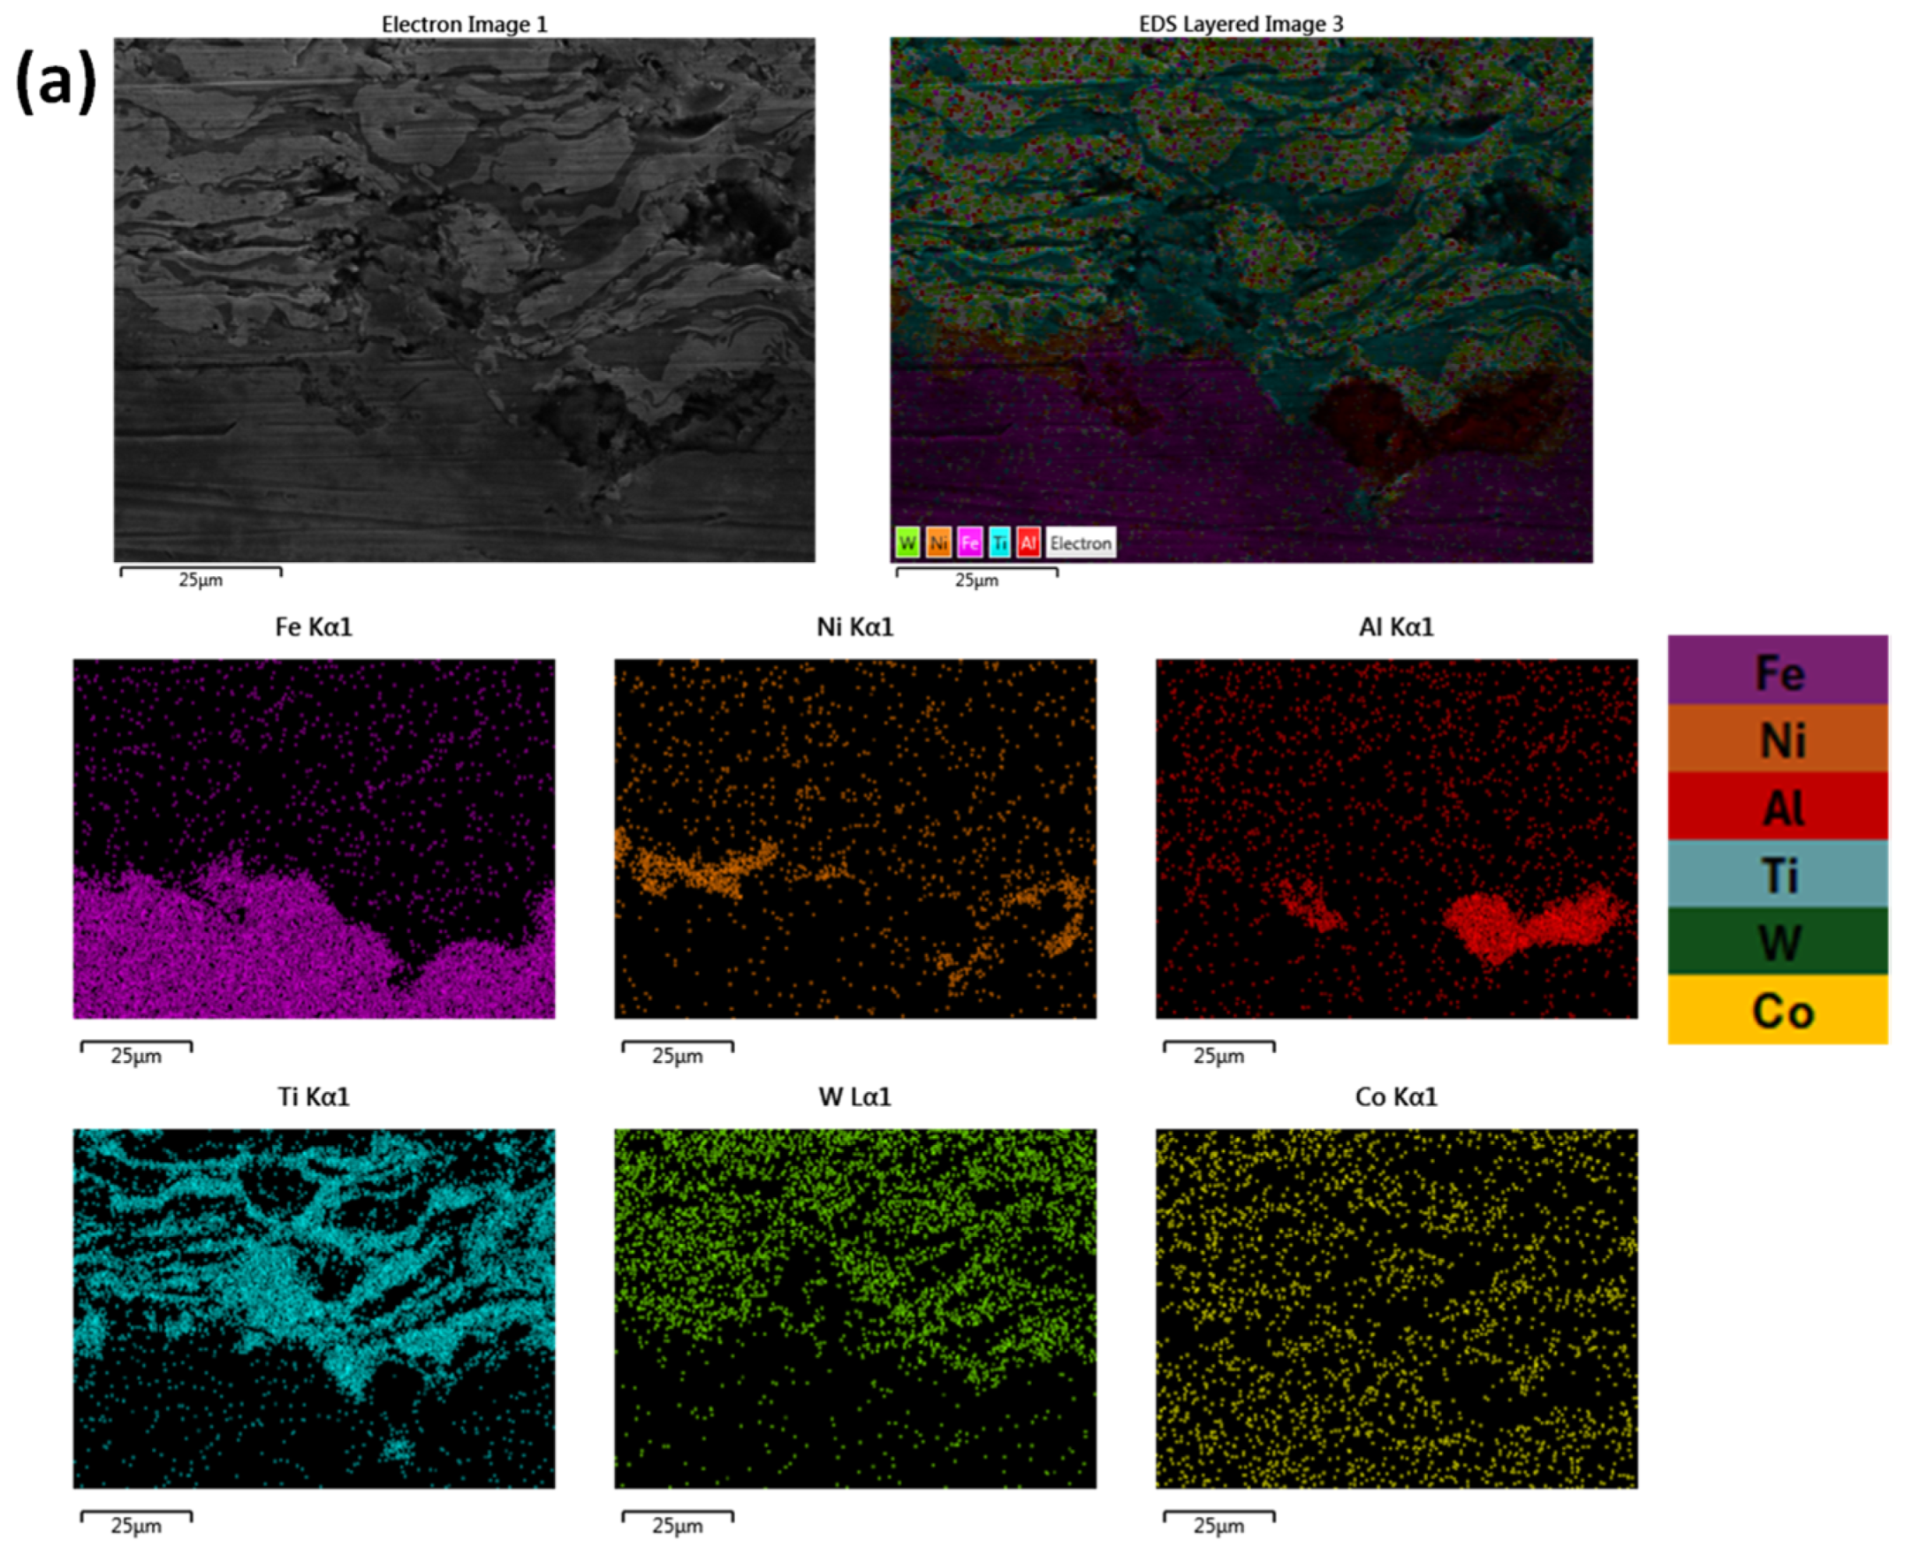Select the yellow Co color swatch
This screenshot has width=1905, height=1555.
tap(1777, 1011)
